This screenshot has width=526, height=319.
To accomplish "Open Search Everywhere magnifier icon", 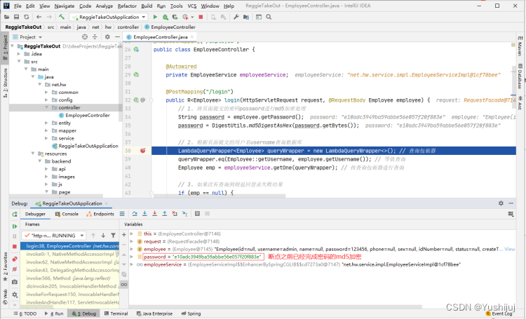I will [x=269, y=17].
